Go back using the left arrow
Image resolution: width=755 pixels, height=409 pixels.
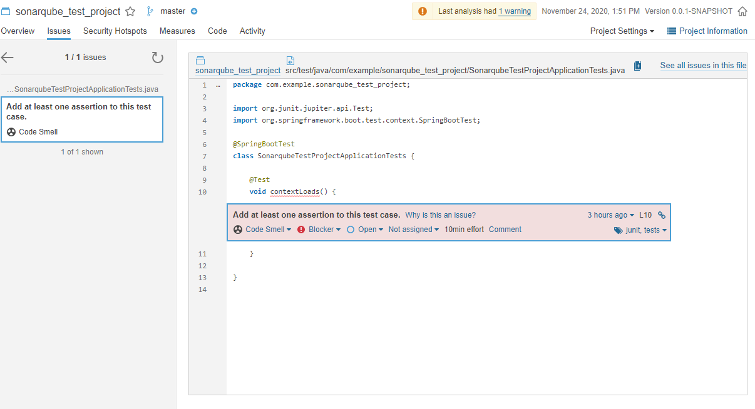(8, 58)
